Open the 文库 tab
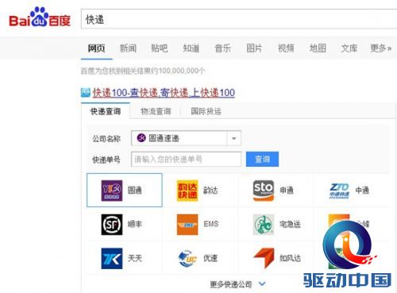 click(349, 48)
